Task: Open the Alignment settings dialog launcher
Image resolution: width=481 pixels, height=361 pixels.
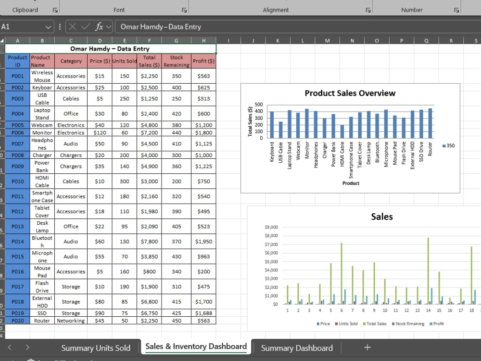Action: pyautogui.click(x=368, y=11)
